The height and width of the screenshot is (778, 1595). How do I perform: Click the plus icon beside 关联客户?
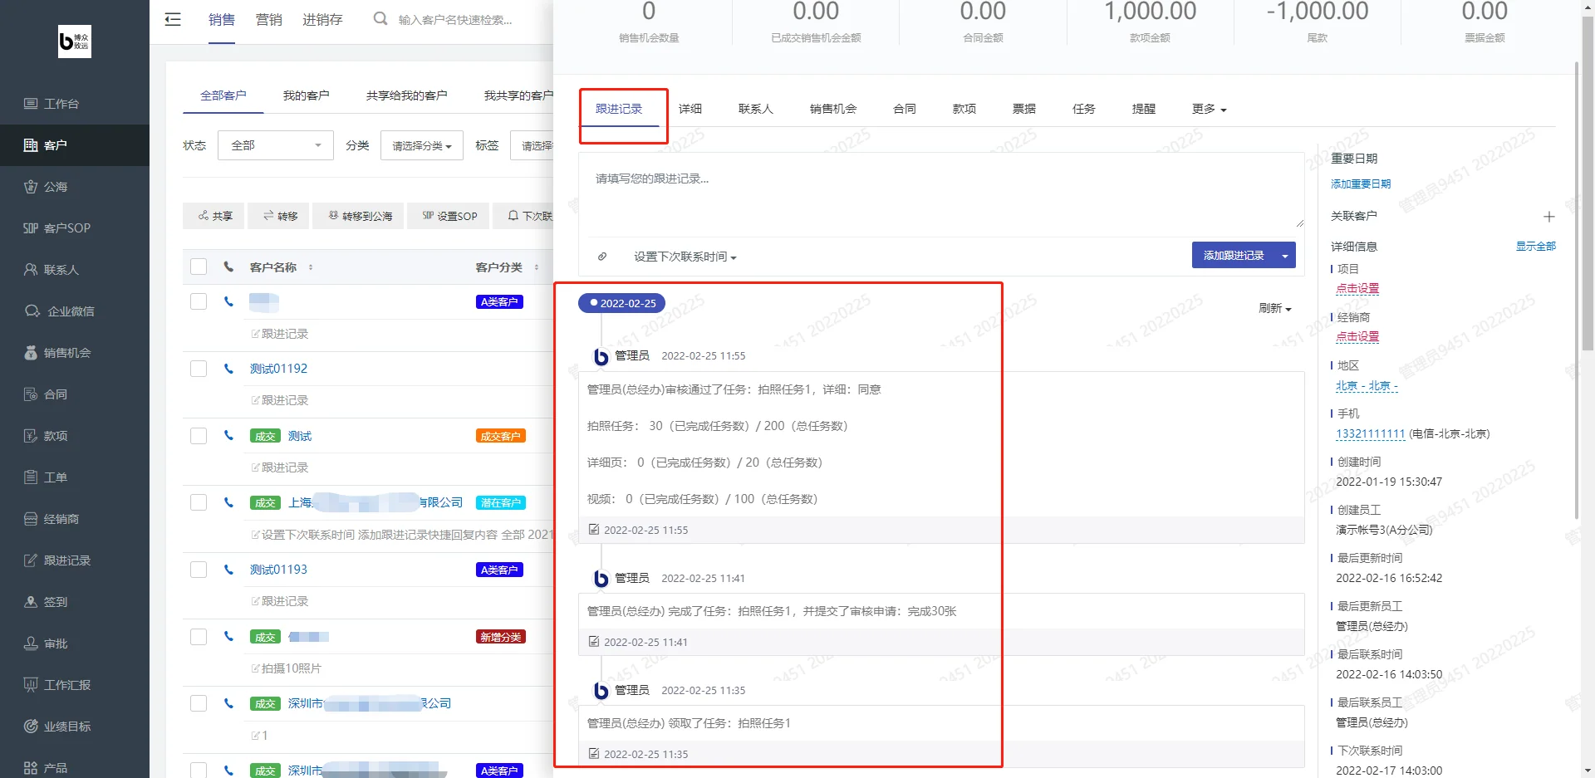1548,217
